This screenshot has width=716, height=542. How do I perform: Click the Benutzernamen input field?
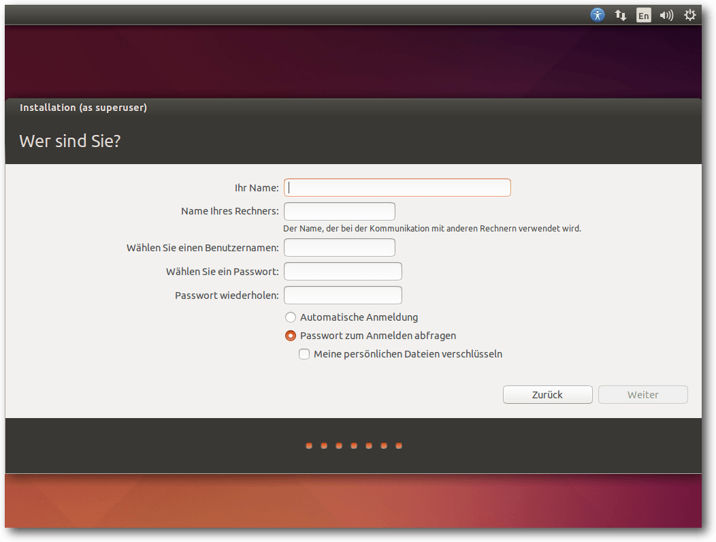(x=339, y=248)
